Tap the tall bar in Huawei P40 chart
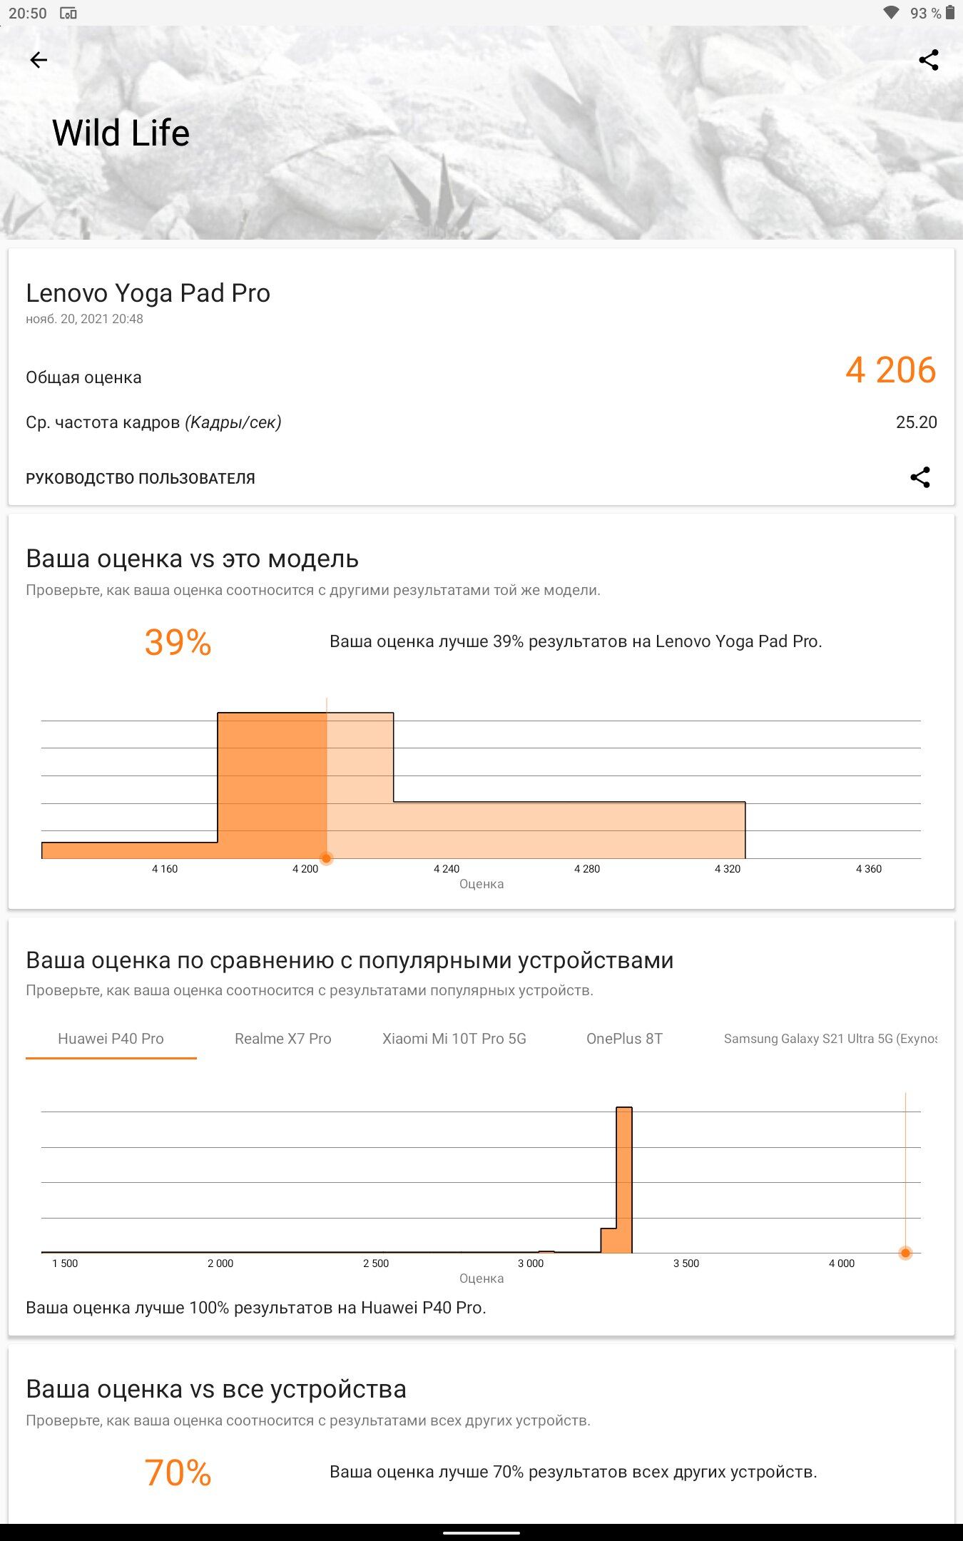This screenshot has height=1541, width=963. 624,1177
